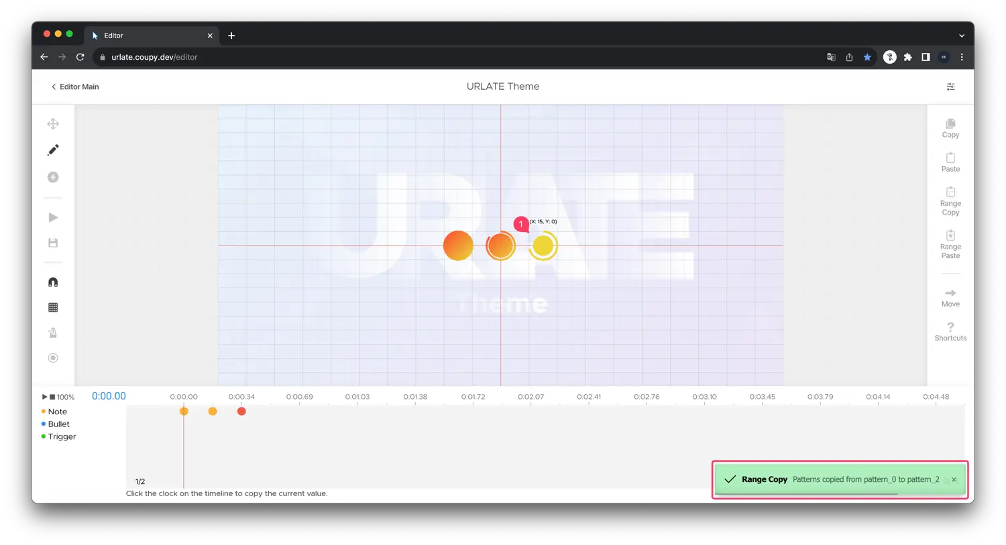Go back to Editor Main
The width and height of the screenshot is (1006, 545).
point(74,86)
